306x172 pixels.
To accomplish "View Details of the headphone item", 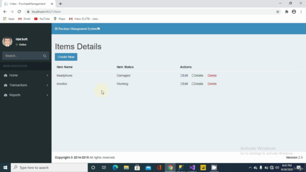I will tap(197, 75).
